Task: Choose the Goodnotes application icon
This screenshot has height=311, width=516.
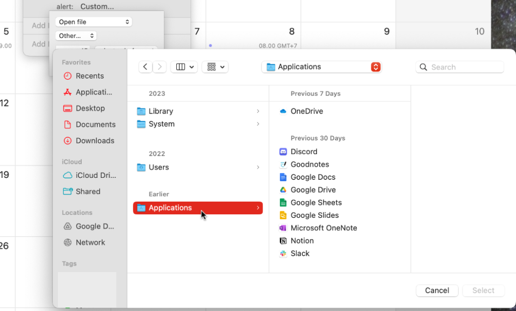Action: click(x=283, y=164)
